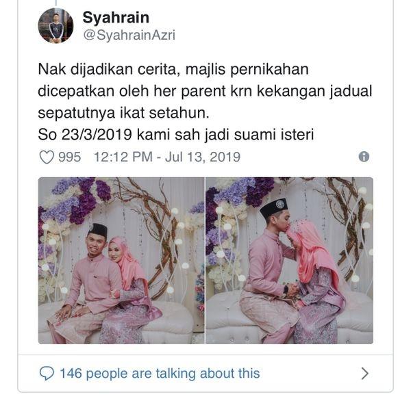Expand the conversation with right chevron
The image size is (411, 401).
click(x=364, y=373)
